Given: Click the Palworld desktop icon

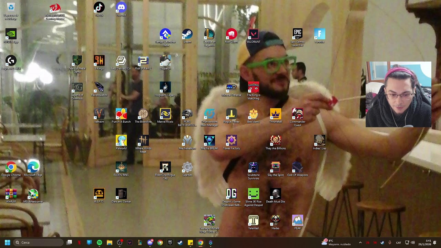Looking at the screenshot, I should 121,142.
